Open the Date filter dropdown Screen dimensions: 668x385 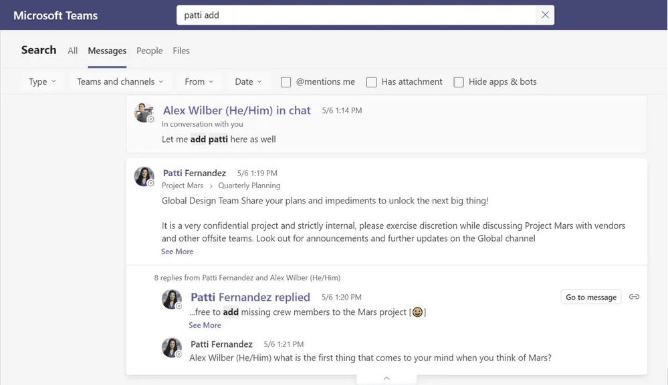248,81
